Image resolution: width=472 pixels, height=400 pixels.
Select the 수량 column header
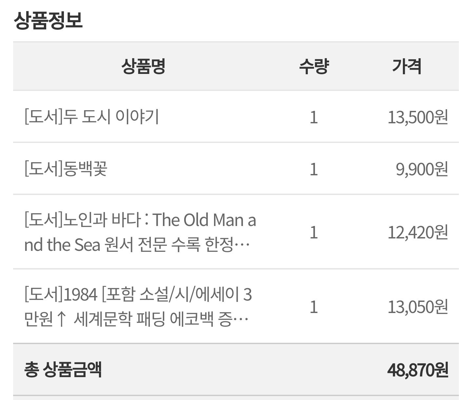314,66
